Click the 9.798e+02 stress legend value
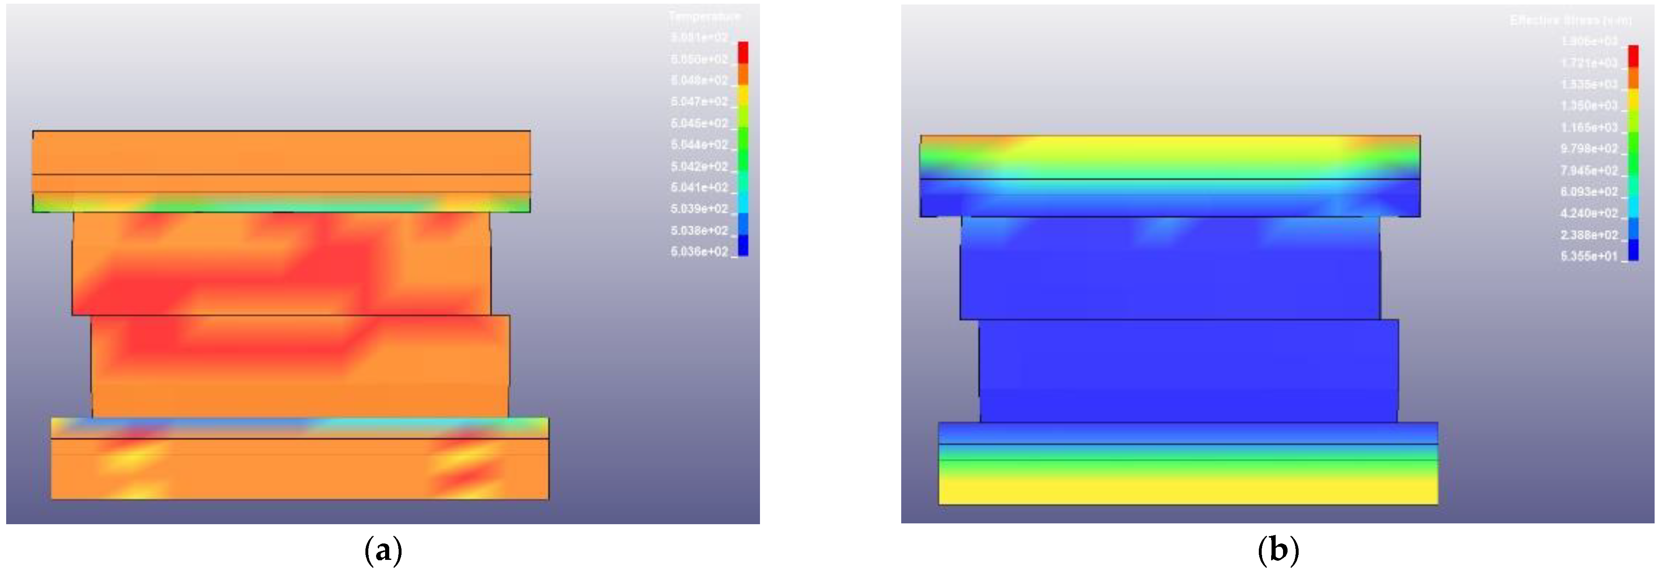 tap(1589, 149)
